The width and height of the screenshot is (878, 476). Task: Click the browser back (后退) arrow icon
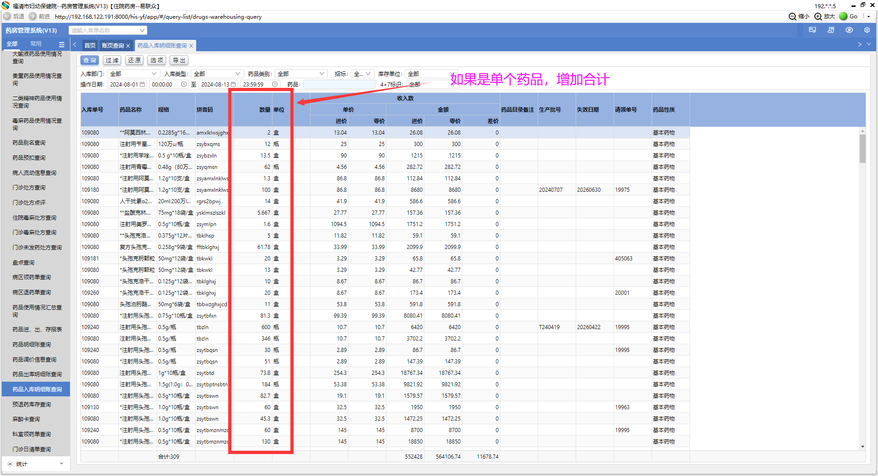pyautogui.click(x=7, y=16)
